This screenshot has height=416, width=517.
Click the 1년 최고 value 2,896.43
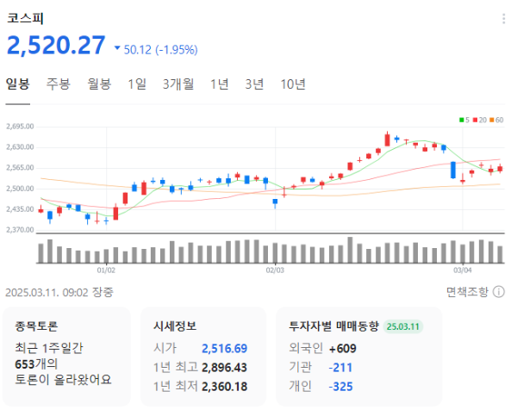pyautogui.click(x=224, y=368)
